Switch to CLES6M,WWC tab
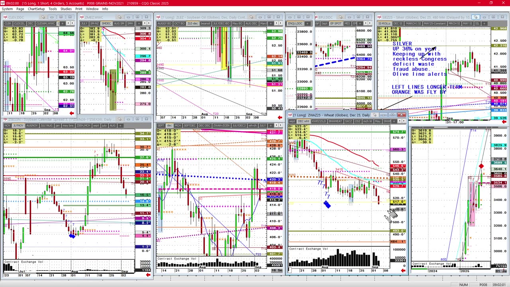The height and width of the screenshot is (287, 510). [46, 24]
